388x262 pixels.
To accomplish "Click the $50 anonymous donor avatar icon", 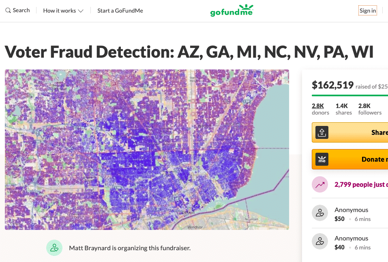I will coord(320,213).
